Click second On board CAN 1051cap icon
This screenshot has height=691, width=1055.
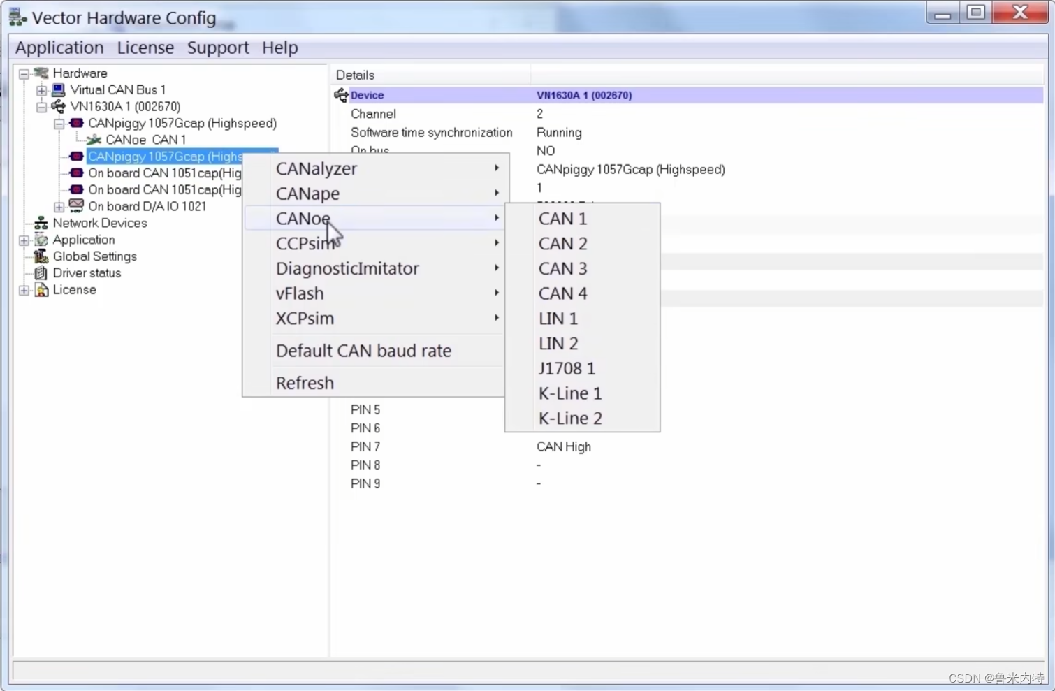(76, 190)
